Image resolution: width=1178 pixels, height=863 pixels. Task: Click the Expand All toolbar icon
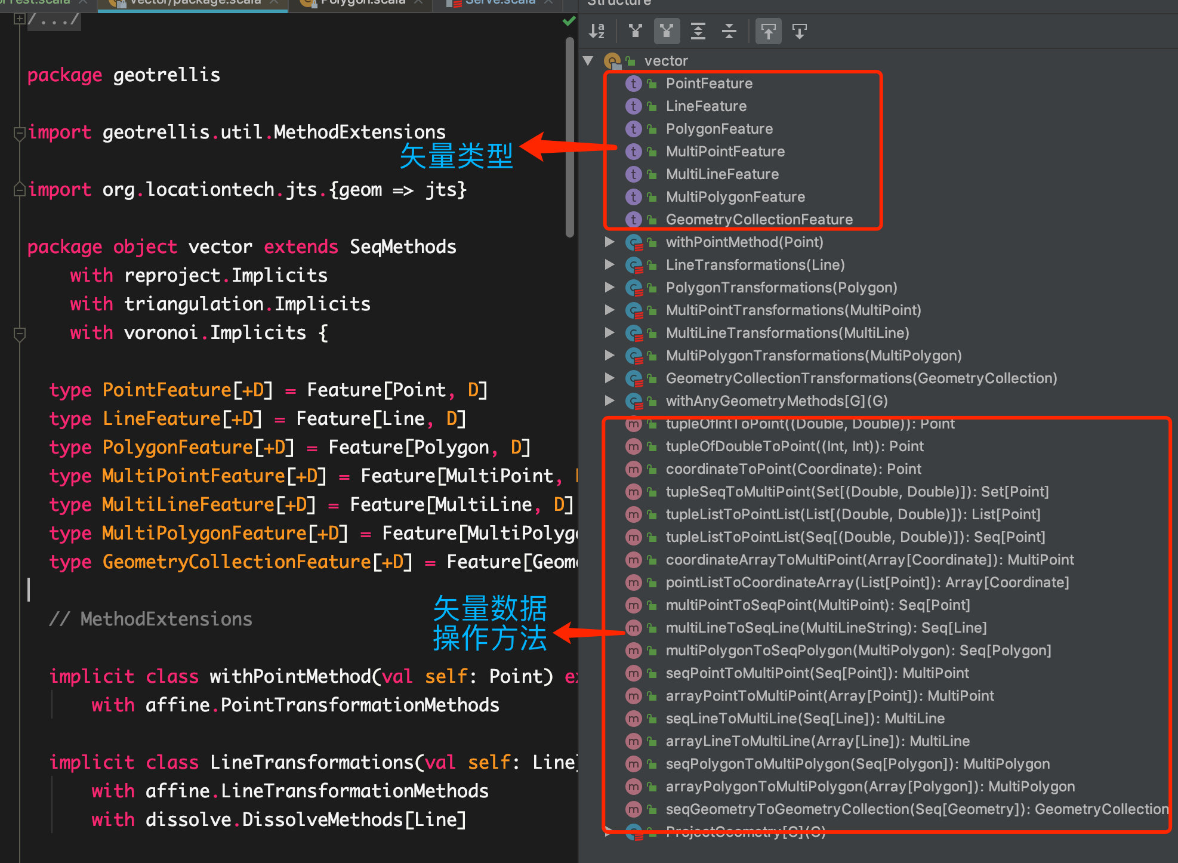[x=698, y=31]
